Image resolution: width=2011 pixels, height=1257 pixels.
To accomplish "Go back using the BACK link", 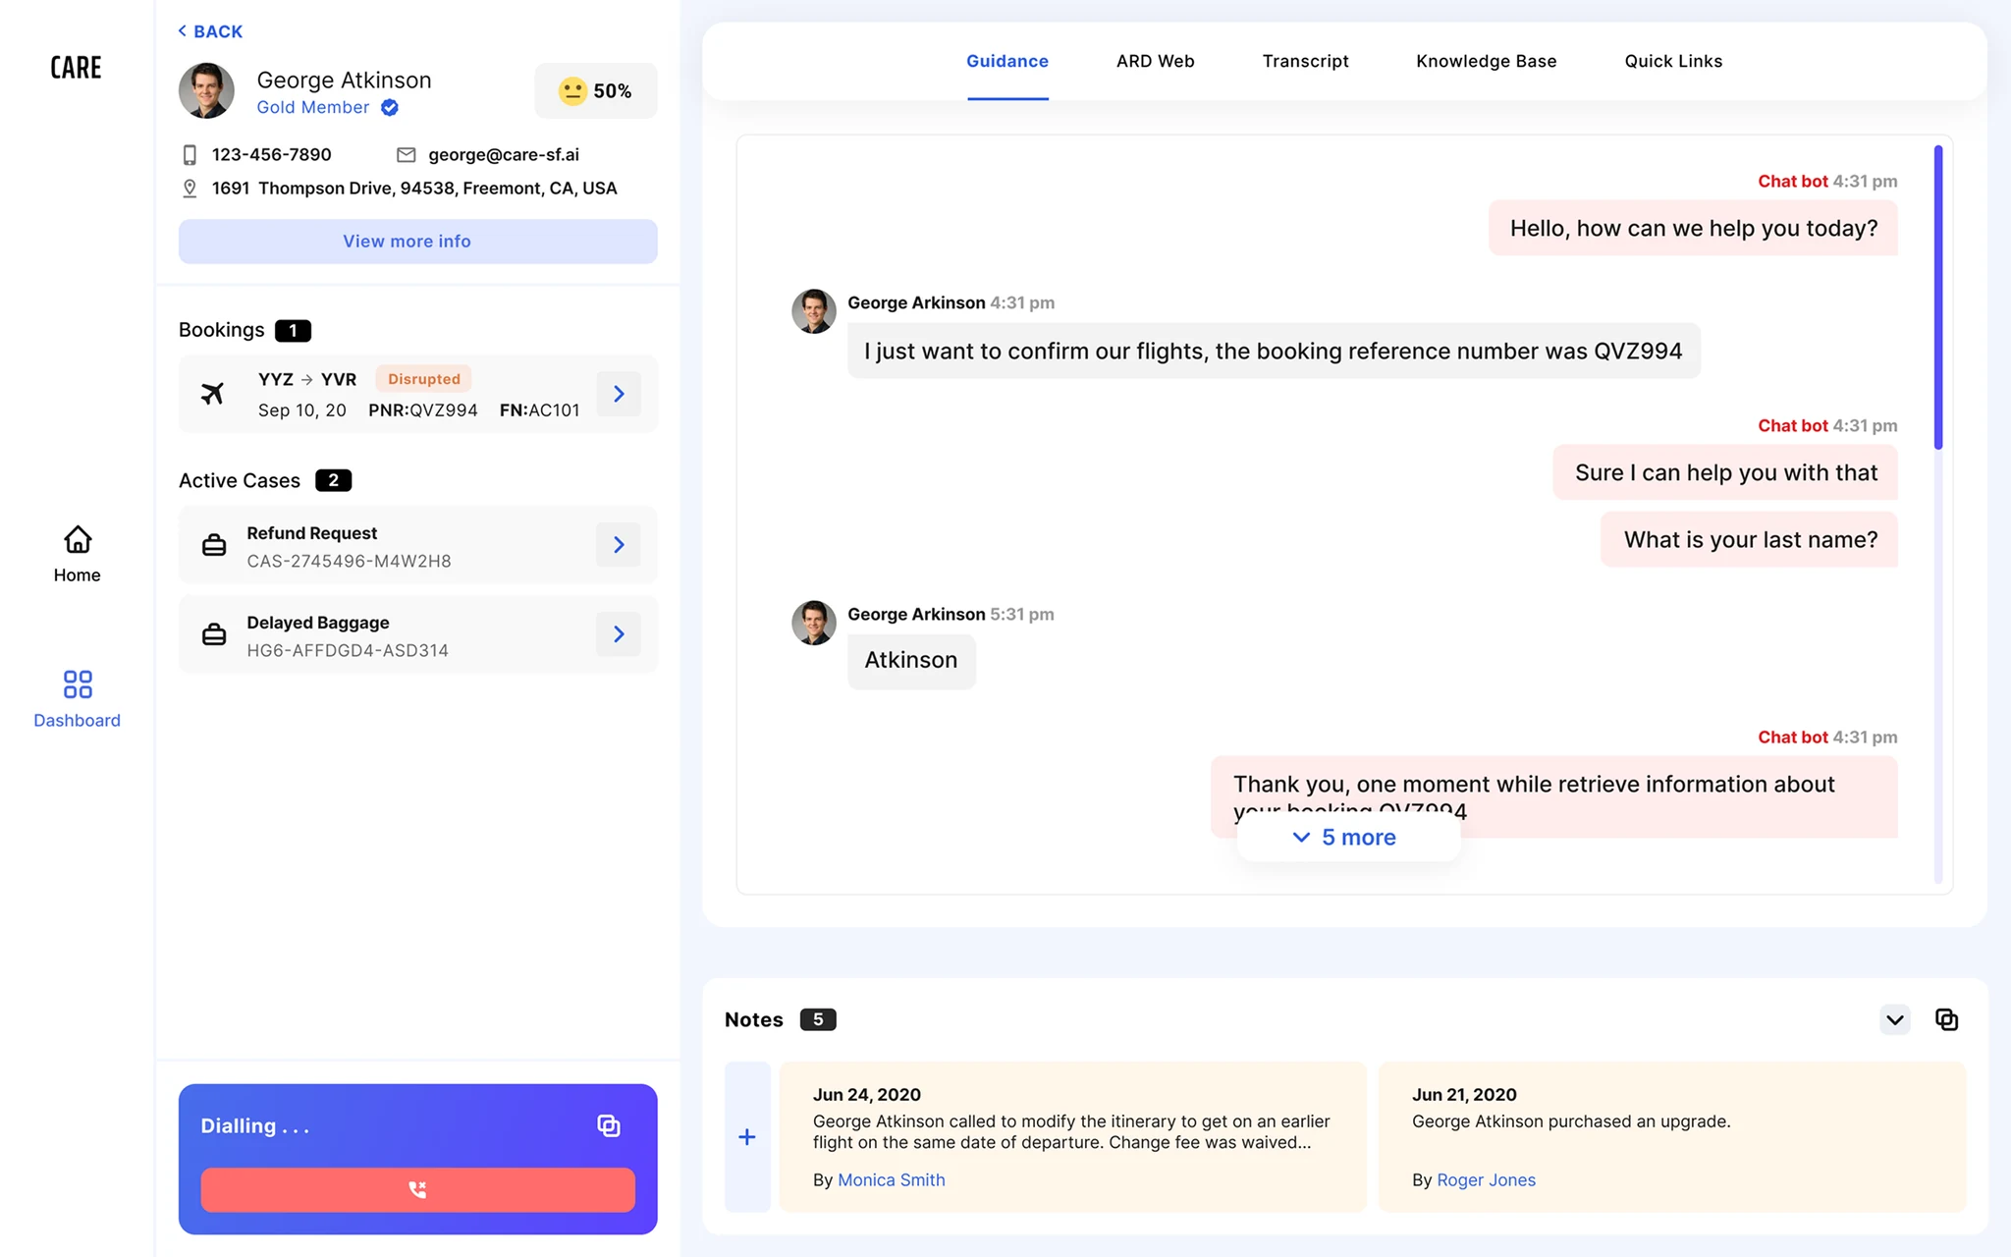I will point(210,31).
